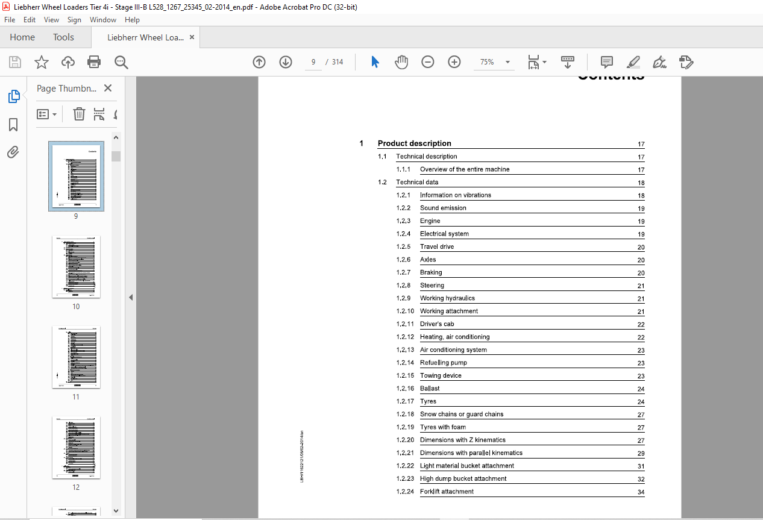Screen dimensions: 763x520
Task: Click thumbnails panel scrollbar thumb
Action: (116, 156)
